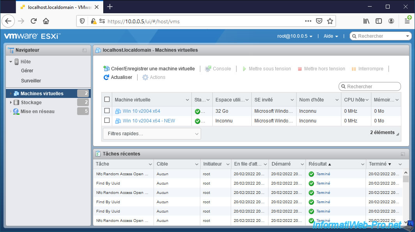Viewport: 415px width, 232px height.
Task: Toggle Firefox sidebar icon
Action: pyautogui.click(x=379, y=21)
